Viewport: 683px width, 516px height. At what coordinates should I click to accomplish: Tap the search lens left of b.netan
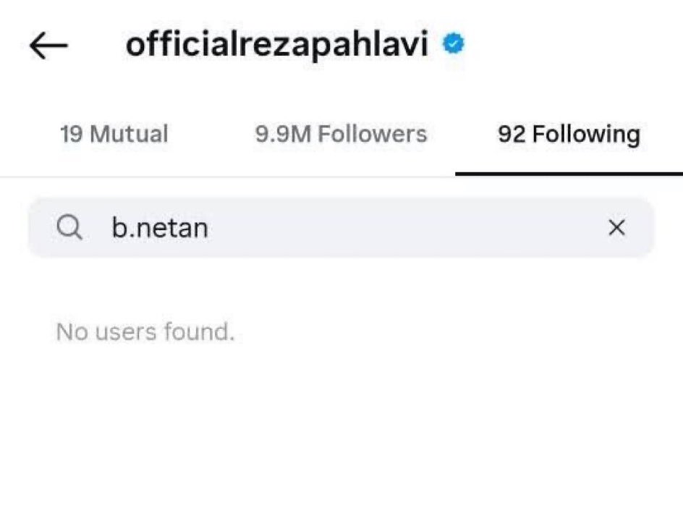click(x=69, y=227)
